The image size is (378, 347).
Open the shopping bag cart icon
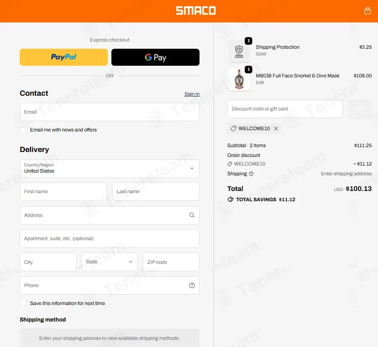(x=367, y=11)
